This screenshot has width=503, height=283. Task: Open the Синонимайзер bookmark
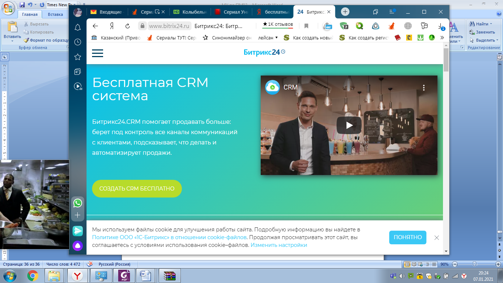[x=228, y=38]
